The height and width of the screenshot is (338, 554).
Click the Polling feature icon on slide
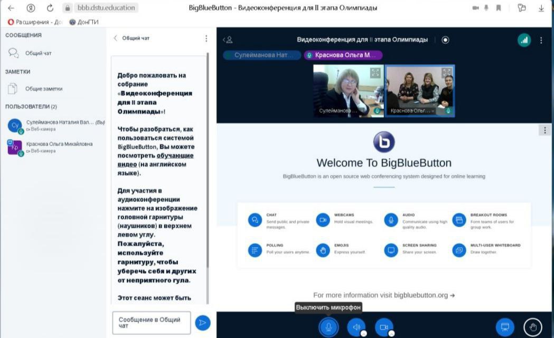click(255, 250)
